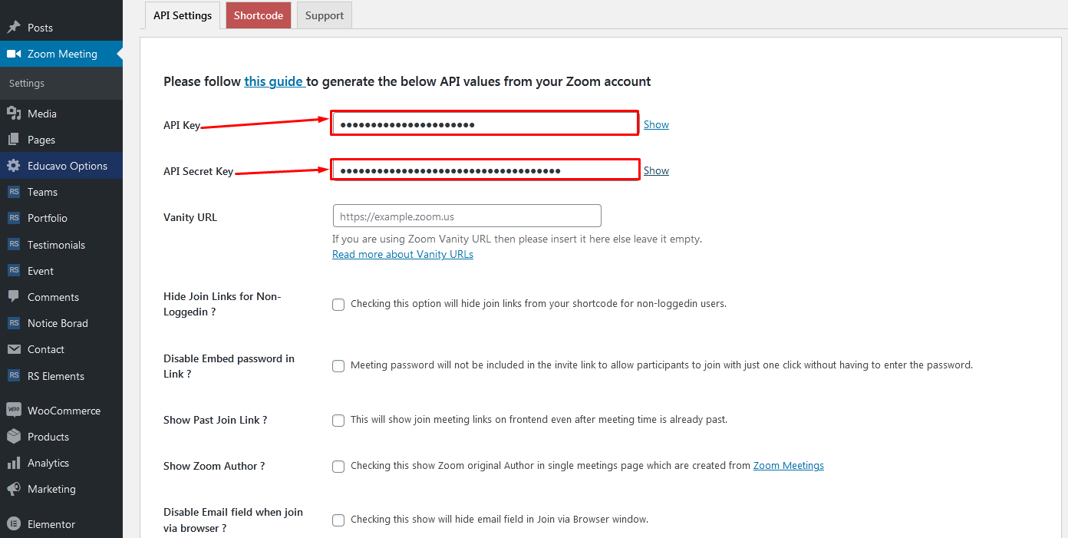Image resolution: width=1068 pixels, height=538 pixels.
Task: Click Show next to the API Secret Key field
Action: [x=656, y=170]
